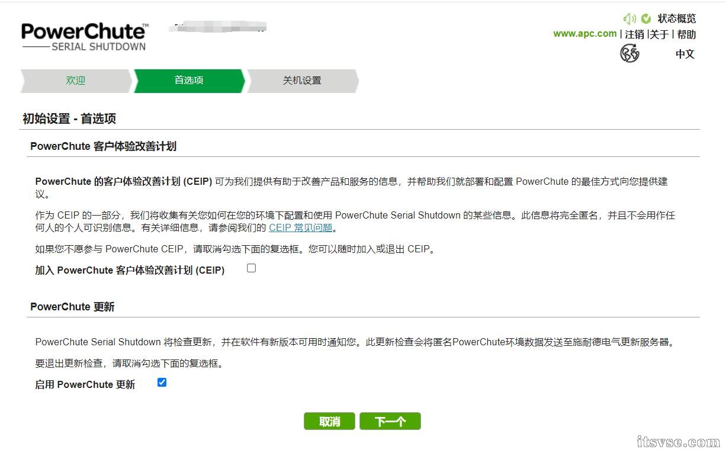The width and height of the screenshot is (726, 459).
Task: Open the 关于 about link
Action: (x=659, y=34)
